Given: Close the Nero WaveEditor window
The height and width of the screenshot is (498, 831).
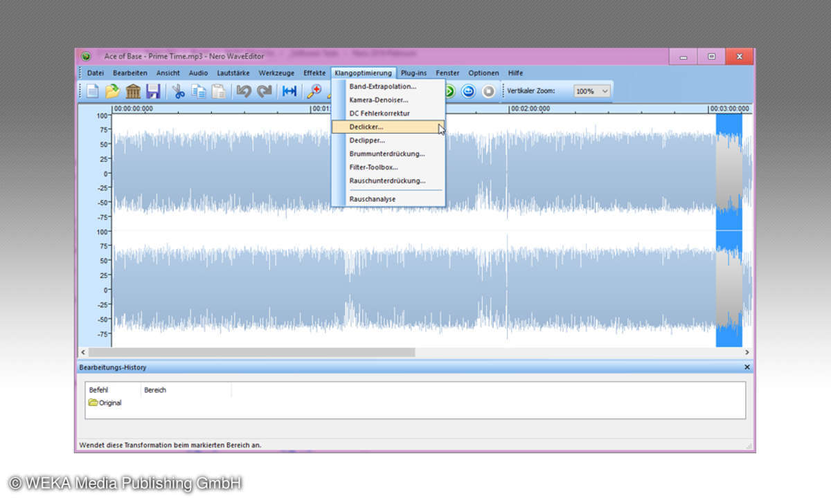Looking at the screenshot, I should (x=740, y=57).
